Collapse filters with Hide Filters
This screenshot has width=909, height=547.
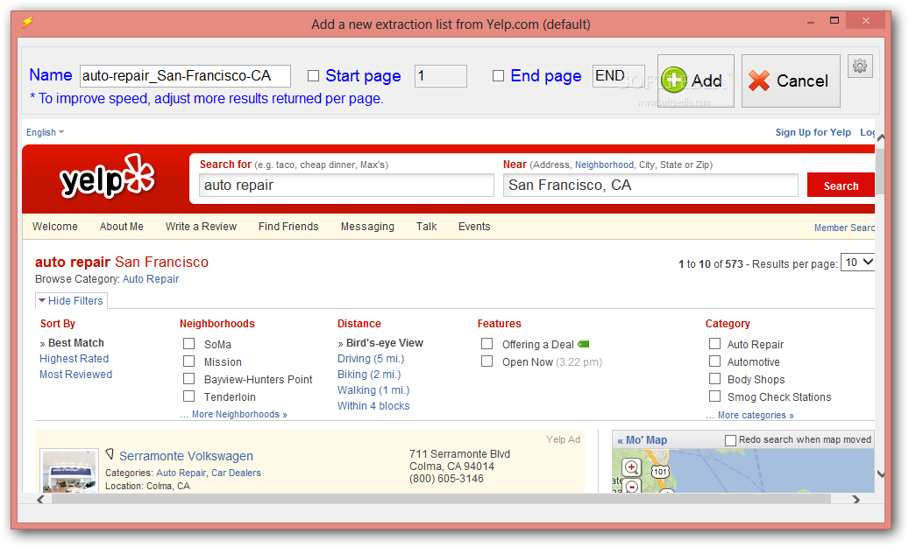pyautogui.click(x=71, y=301)
